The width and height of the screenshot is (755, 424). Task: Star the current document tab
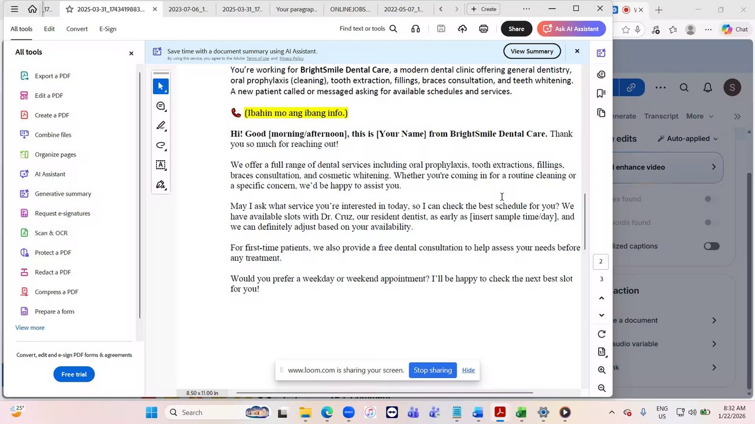click(x=70, y=9)
